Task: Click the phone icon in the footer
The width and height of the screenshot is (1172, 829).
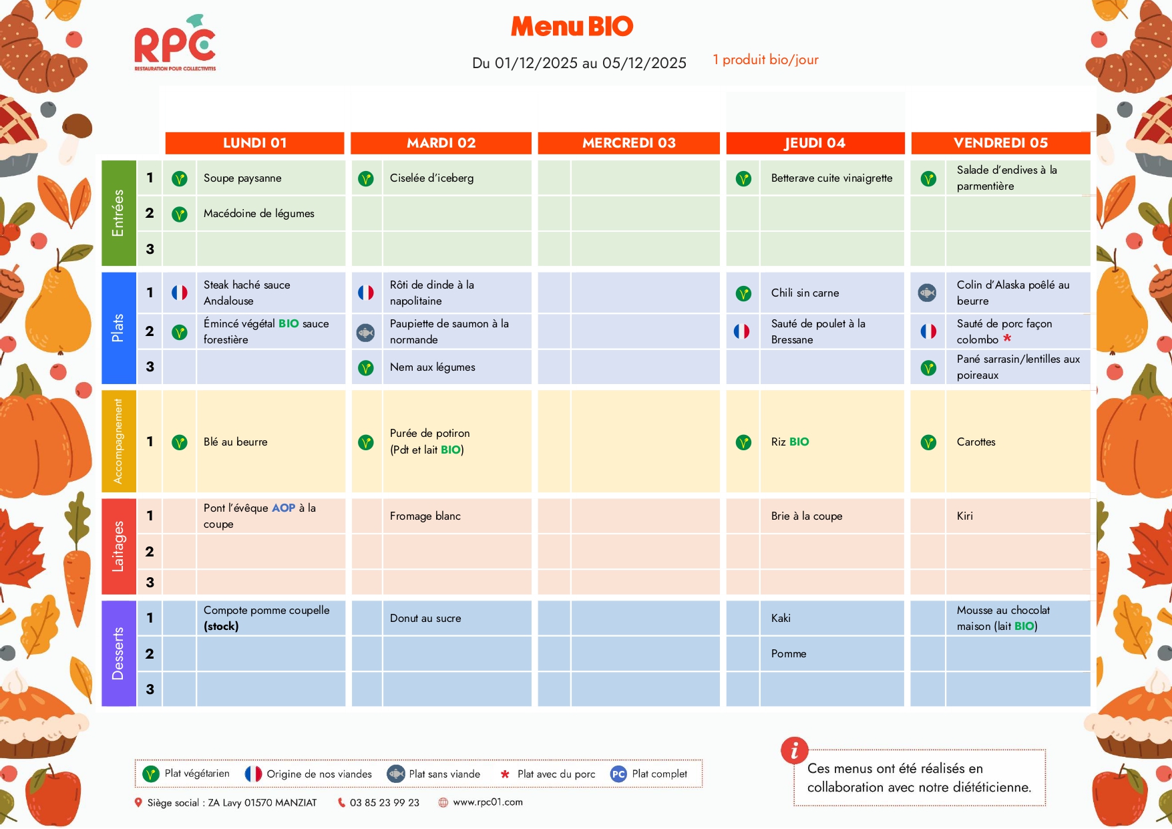Action: (x=341, y=803)
